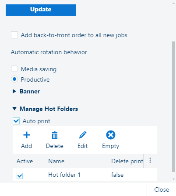The image size is (176, 196).
Task: Expand the Banner section
Action: coord(14,91)
